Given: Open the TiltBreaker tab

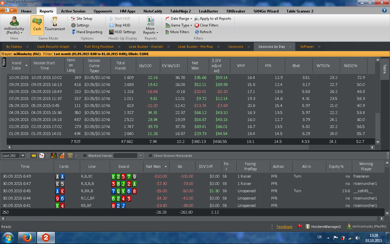Looking at the screenshot, I should click(x=236, y=11).
